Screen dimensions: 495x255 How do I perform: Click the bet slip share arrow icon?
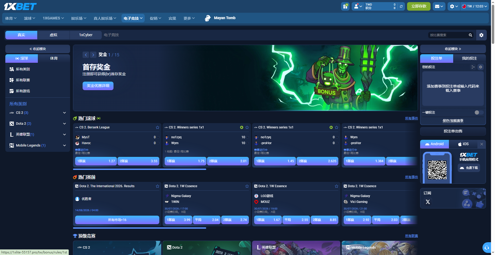[x=473, y=67]
